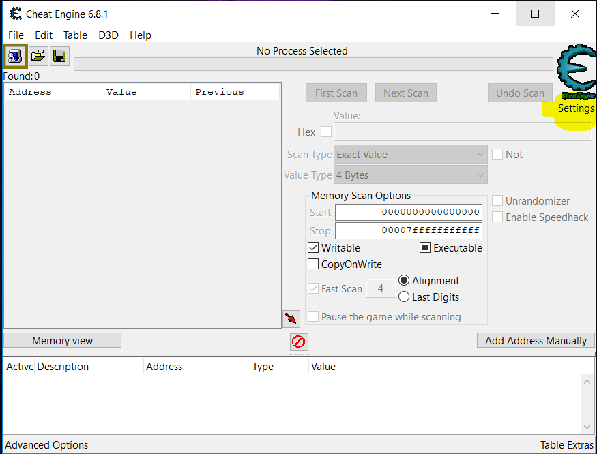Click the scan progress bar
This screenshot has width=597, height=454.
pyautogui.click(x=313, y=64)
